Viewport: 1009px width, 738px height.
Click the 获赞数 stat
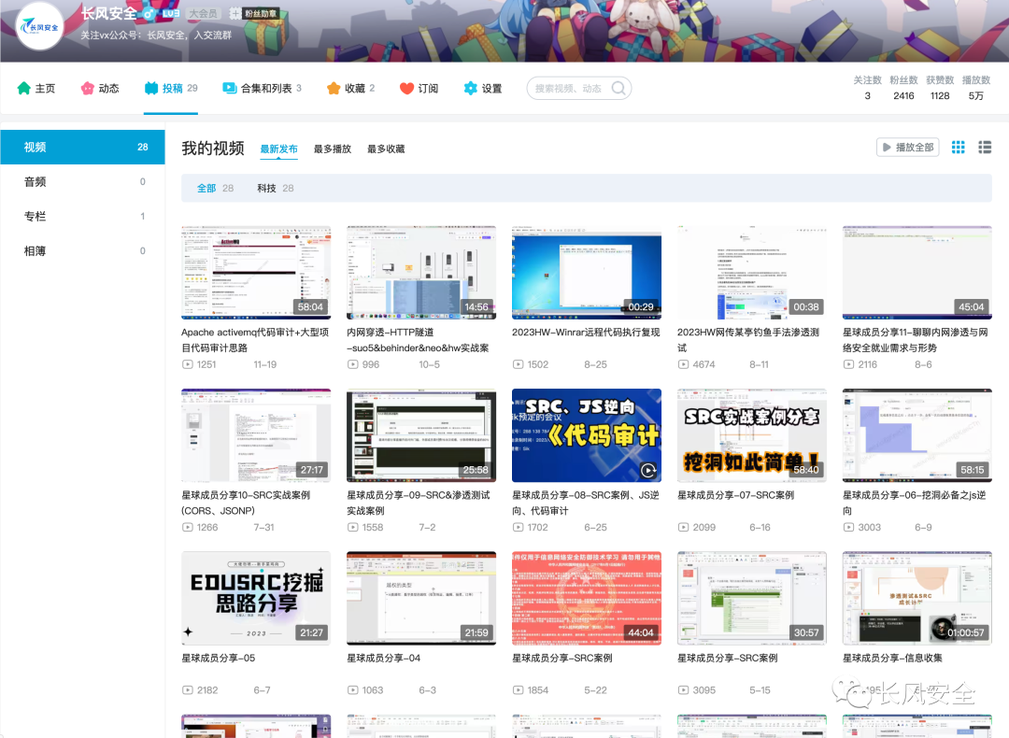click(x=940, y=88)
